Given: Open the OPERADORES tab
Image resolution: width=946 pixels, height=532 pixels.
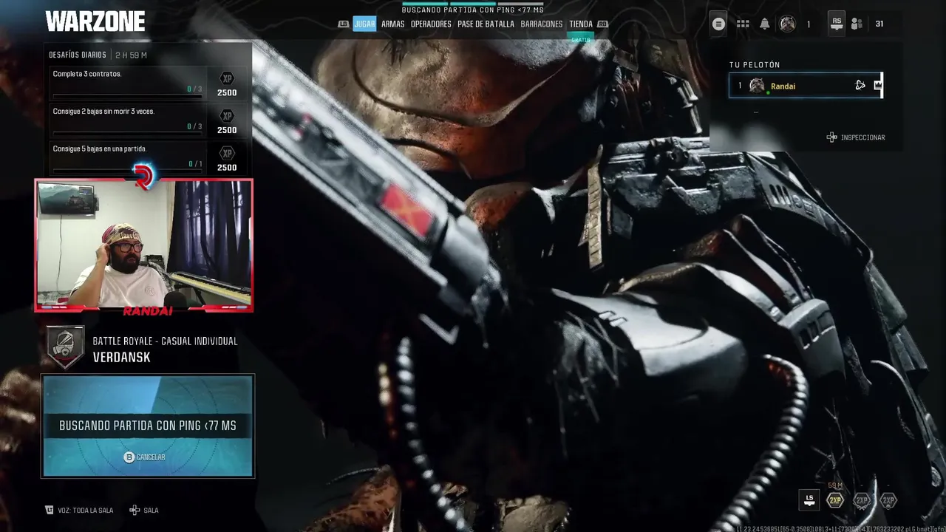Looking at the screenshot, I should 431,24.
